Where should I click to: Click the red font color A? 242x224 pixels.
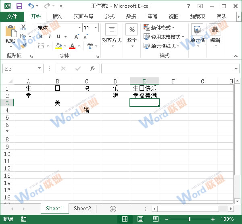coord(72,46)
